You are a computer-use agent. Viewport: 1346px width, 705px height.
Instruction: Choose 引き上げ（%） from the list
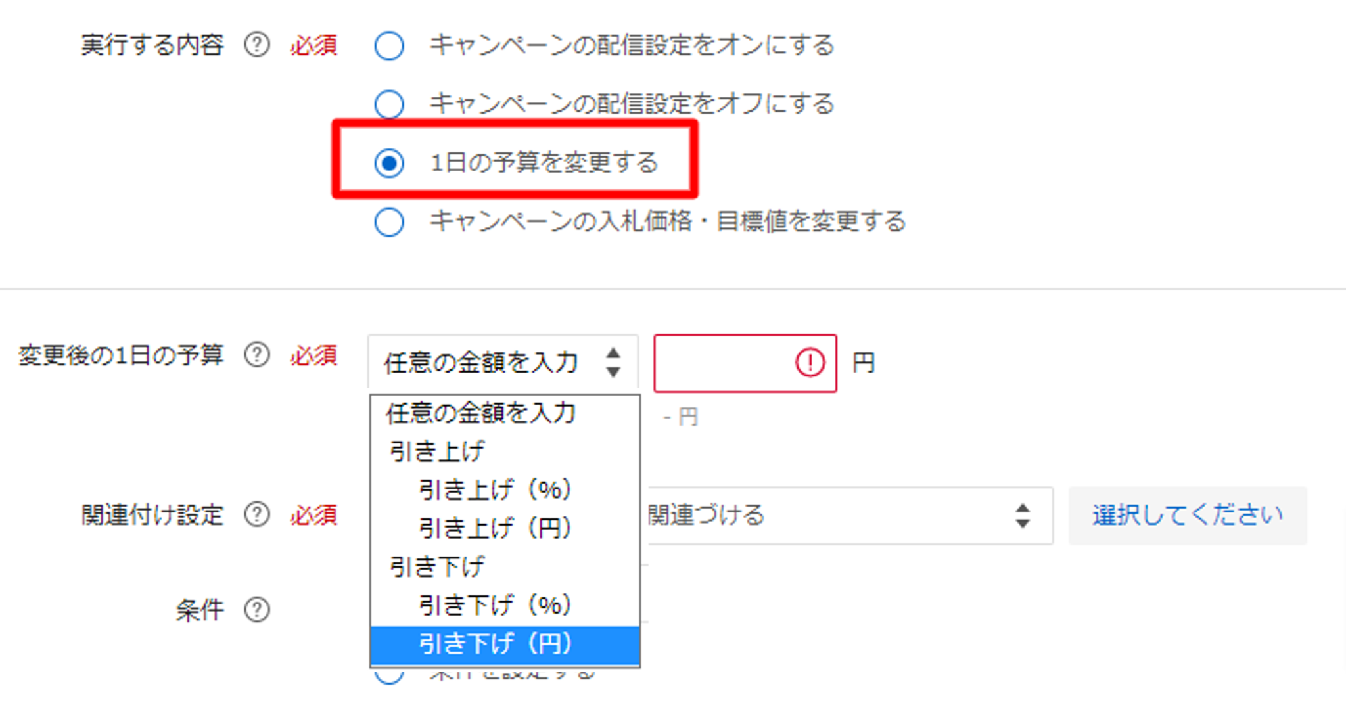505,489
